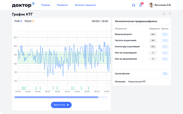Open notifications bell icon
Screen dimensions: 183x114
(140, 5)
